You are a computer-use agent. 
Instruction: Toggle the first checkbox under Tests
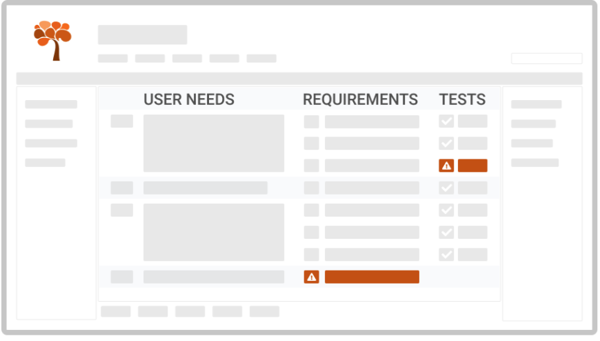(x=446, y=121)
